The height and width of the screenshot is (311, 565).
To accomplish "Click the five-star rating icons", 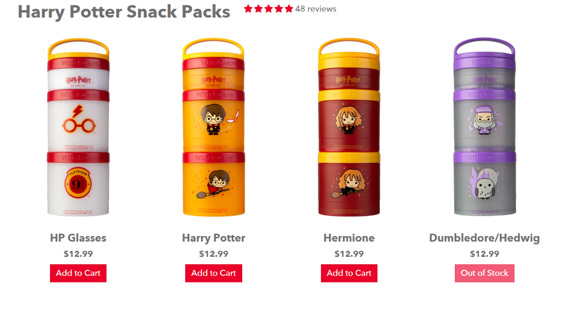I will click(268, 9).
